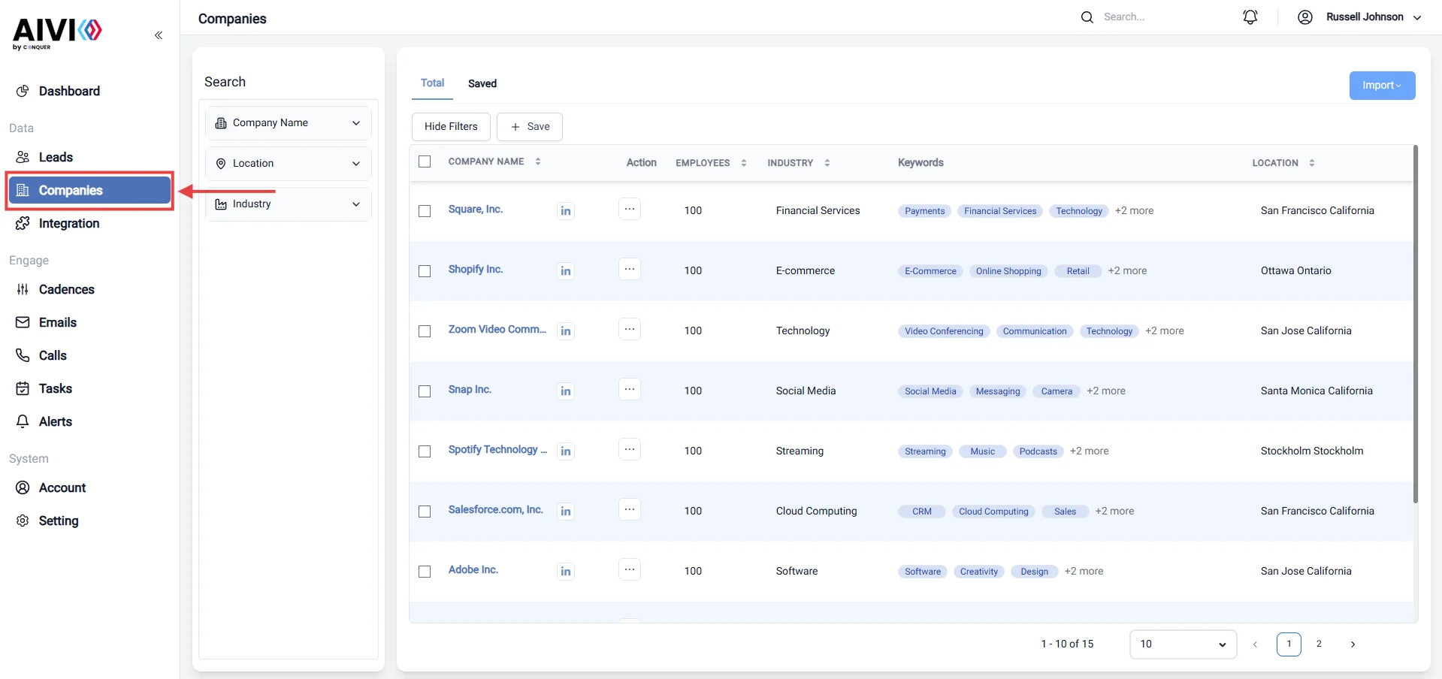Check the Zoom Video Communications row
Image resolution: width=1442 pixels, height=679 pixels.
point(425,331)
